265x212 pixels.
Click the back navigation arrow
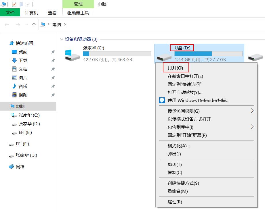click(x=7, y=24)
